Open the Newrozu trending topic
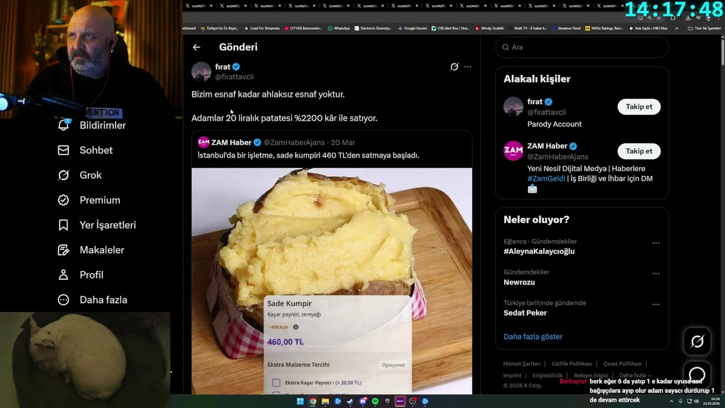Image resolution: width=725 pixels, height=408 pixels. click(x=519, y=282)
